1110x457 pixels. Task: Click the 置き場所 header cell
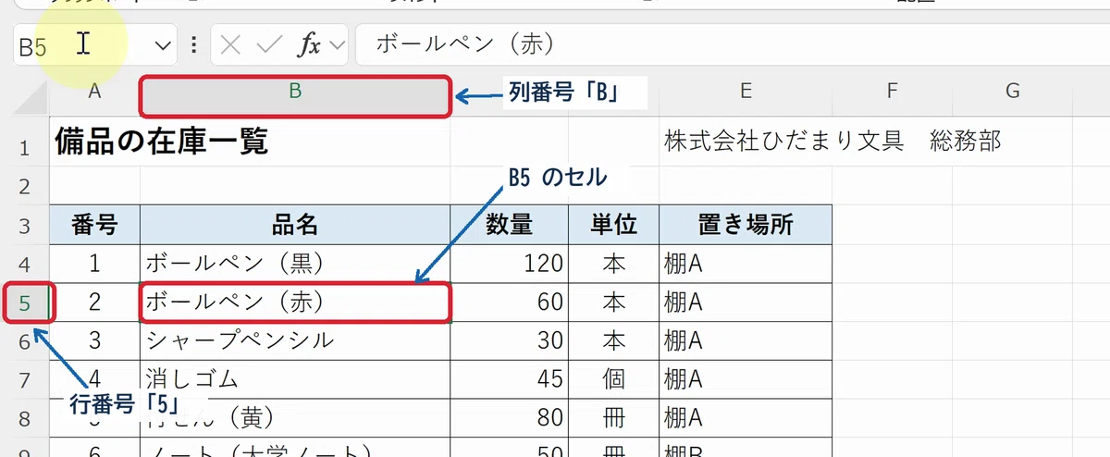(x=746, y=224)
